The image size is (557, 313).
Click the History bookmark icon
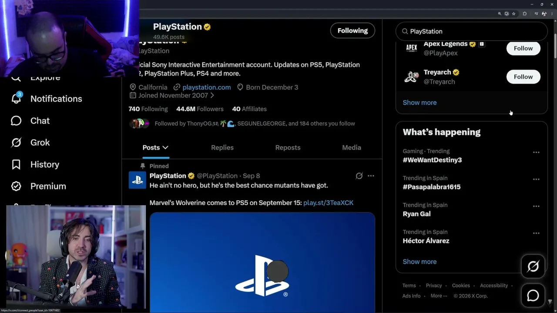pyautogui.click(x=16, y=164)
